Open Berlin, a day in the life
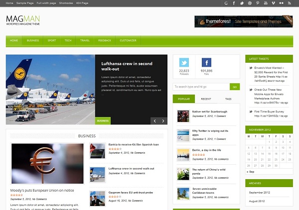Screen dimensions: 299x210 click(x=206, y=150)
